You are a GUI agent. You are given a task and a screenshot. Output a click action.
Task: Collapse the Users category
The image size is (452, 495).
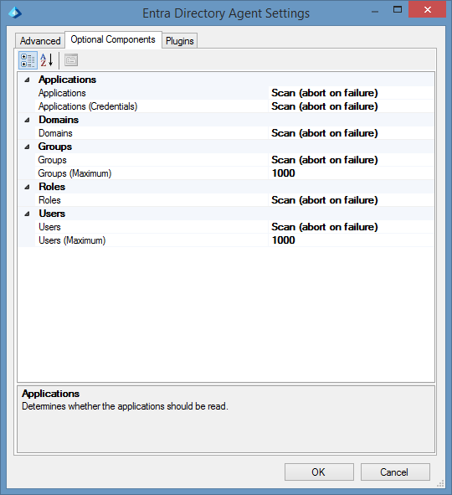pos(27,214)
